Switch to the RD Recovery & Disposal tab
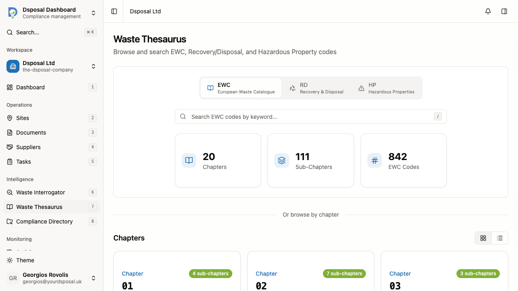Screen dimensions: 518x291 tap(316, 88)
